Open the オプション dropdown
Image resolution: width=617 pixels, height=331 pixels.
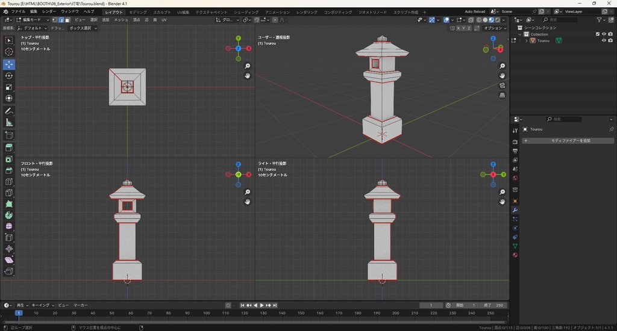[x=494, y=28]
